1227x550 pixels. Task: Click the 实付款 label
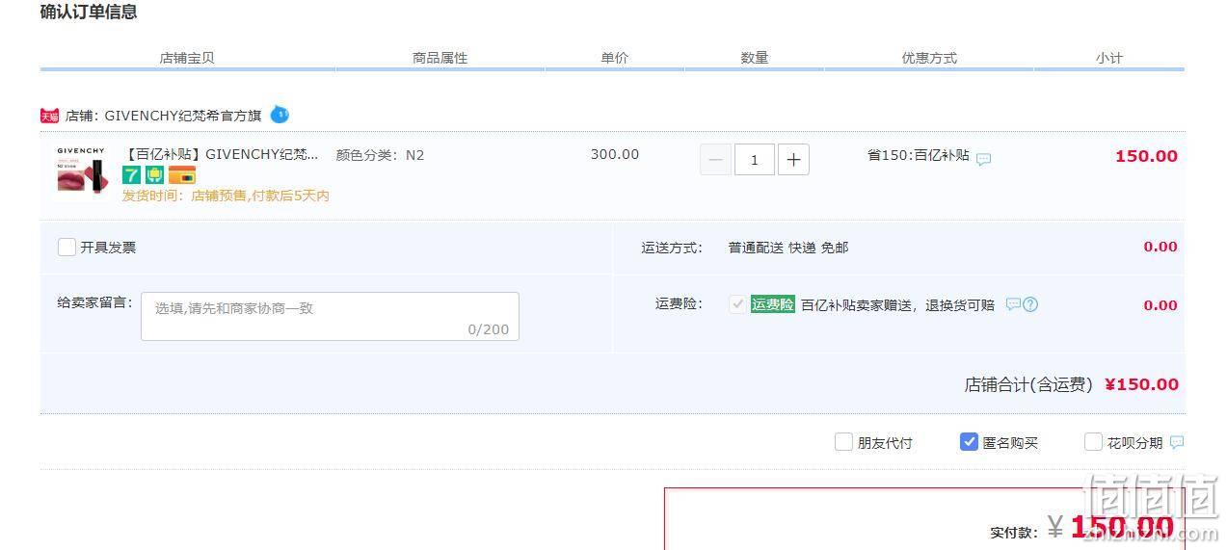1014,532
